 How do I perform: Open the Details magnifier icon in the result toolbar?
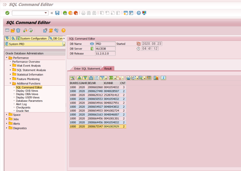coord(72,78)
